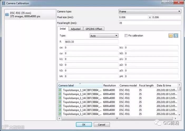185x131 pixels.
Task: Sort by the Date & time column header
Action: point(167,85)
